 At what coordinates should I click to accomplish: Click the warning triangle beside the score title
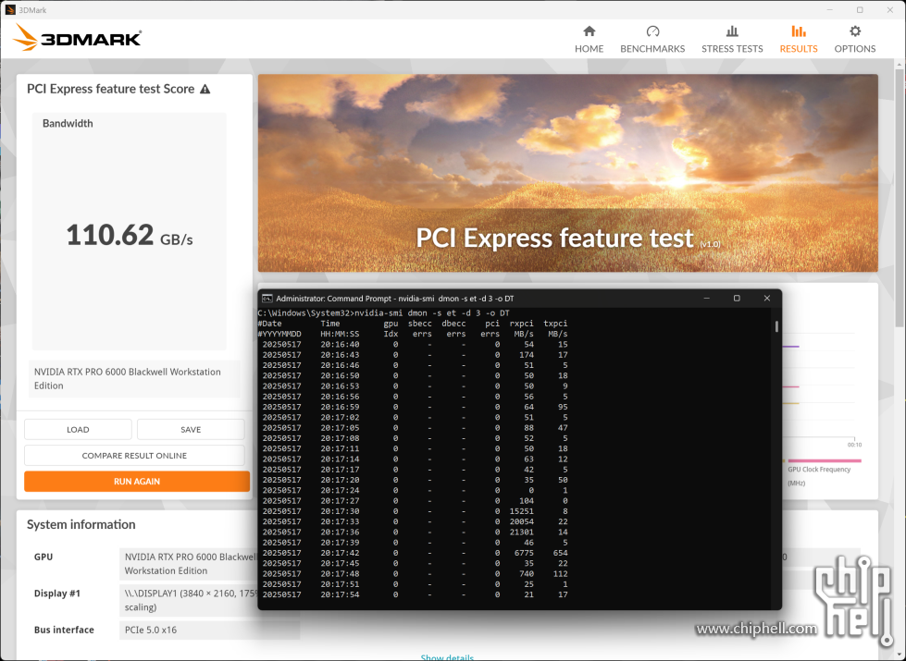pyautogui.click(x=205, y=89)
